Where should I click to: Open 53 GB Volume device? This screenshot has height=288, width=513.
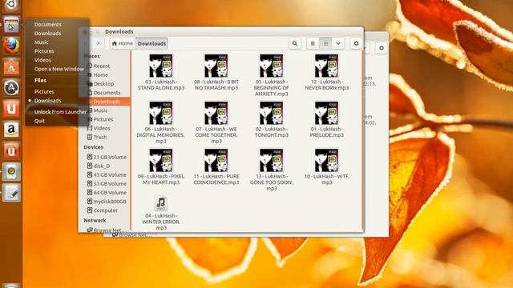click(107, 183)
